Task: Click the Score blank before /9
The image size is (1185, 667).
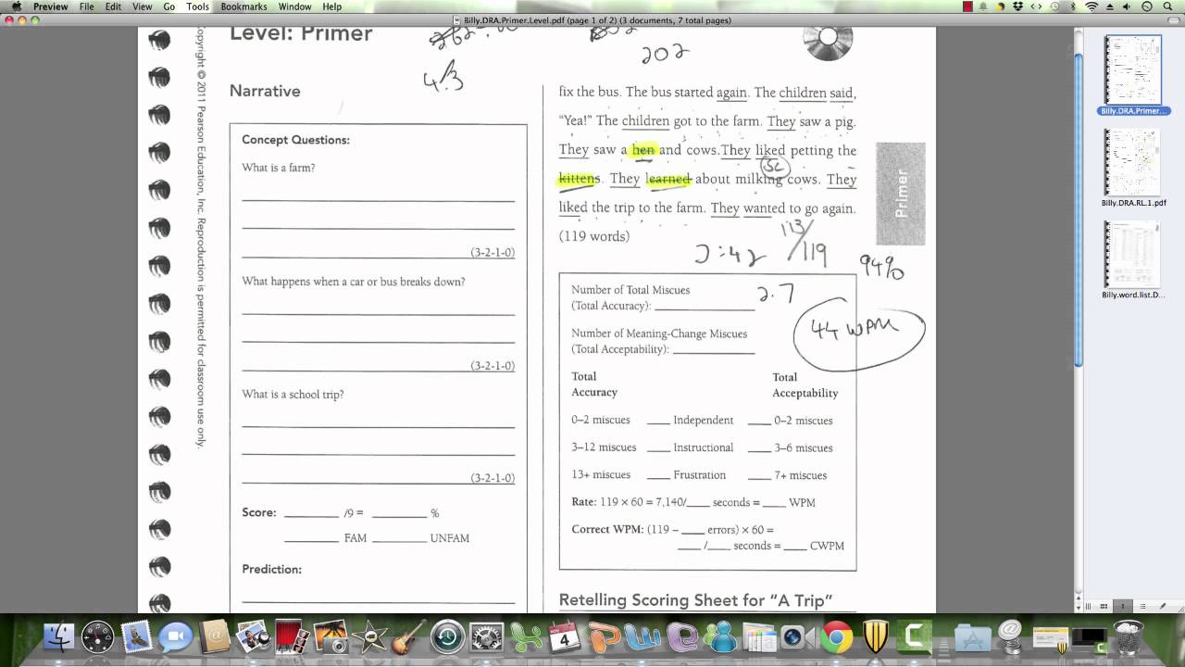Action: [311, 512]
